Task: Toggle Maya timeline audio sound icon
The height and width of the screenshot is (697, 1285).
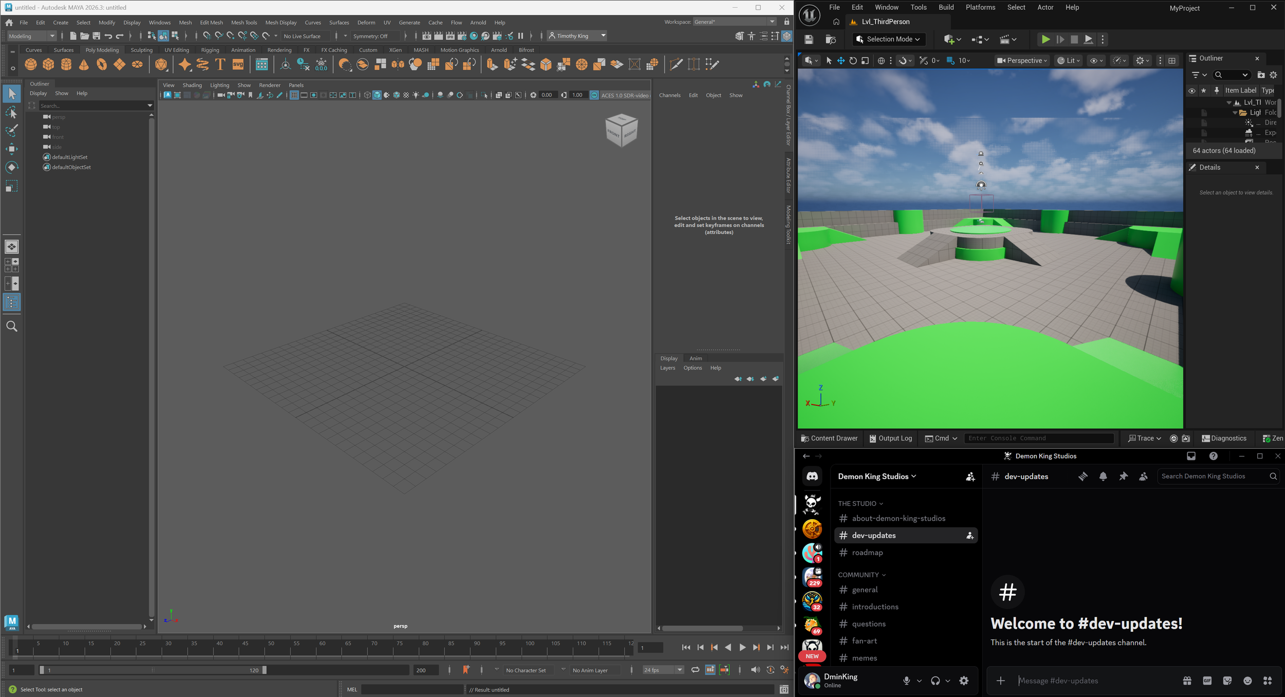Action: coord(755,670)
